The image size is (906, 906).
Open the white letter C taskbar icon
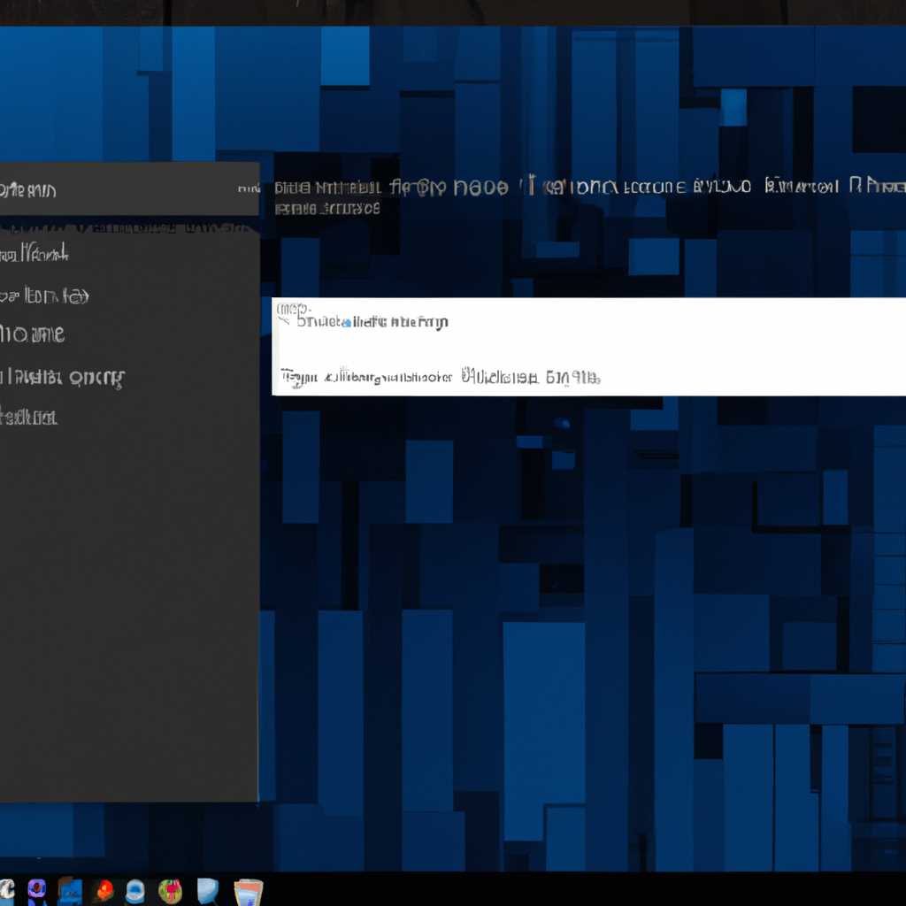[x=6, y=889]
